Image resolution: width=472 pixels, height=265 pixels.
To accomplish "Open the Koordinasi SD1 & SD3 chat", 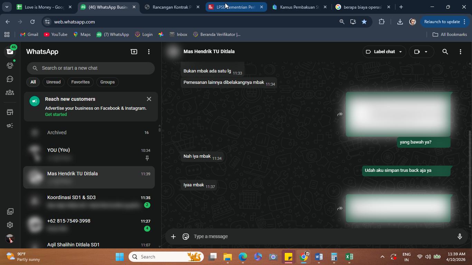I will click(89, 201).
